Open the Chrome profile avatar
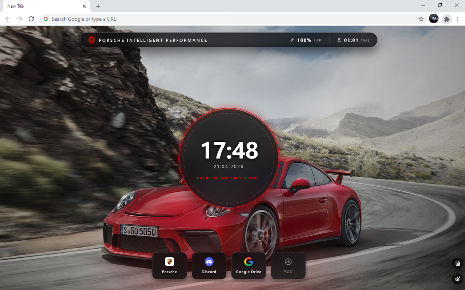Screen dimensions: 465x290 (434, 19)
